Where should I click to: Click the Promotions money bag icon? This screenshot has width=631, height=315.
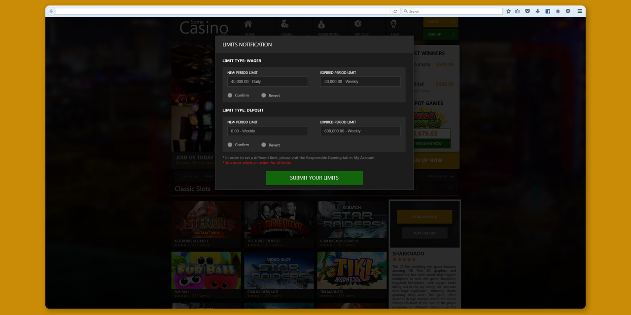tap(321, 24)
